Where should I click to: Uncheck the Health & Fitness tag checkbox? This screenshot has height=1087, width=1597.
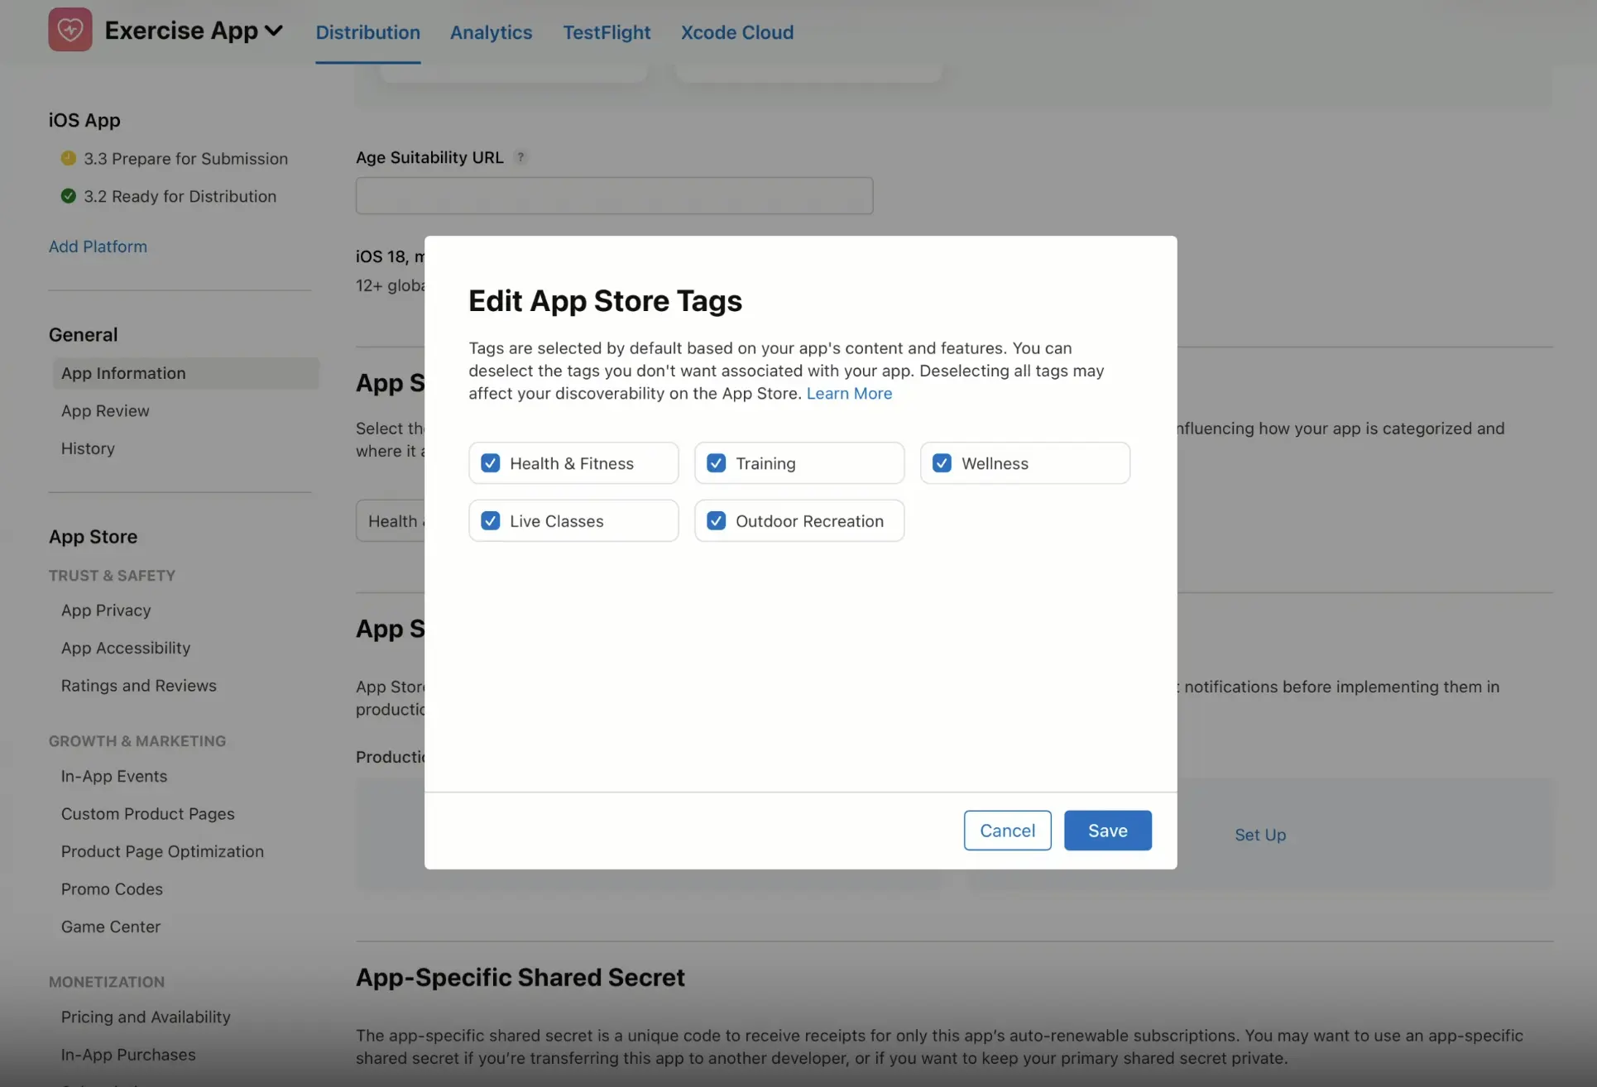[x=491, y=463]
